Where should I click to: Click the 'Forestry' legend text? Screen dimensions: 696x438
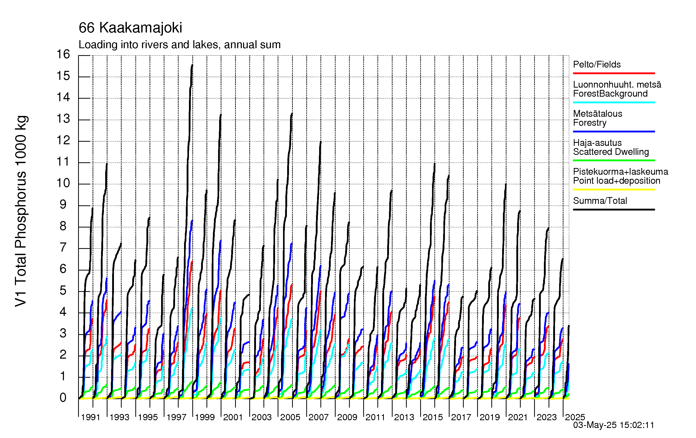[x=590, y=123]
